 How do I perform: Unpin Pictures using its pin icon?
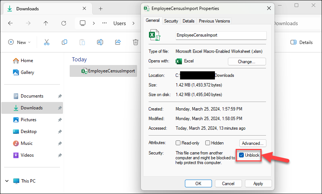(x=60, y=120)
